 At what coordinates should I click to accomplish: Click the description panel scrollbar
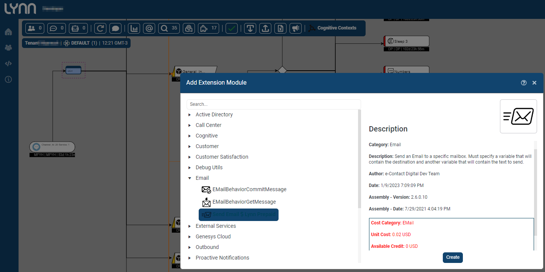[x=536, y=193]
